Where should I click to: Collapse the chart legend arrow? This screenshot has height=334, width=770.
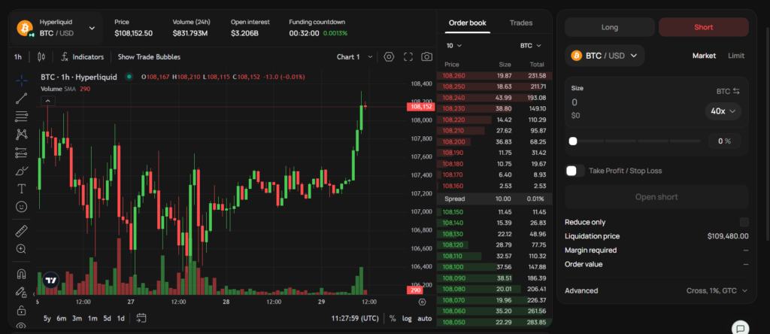(47, 102)
